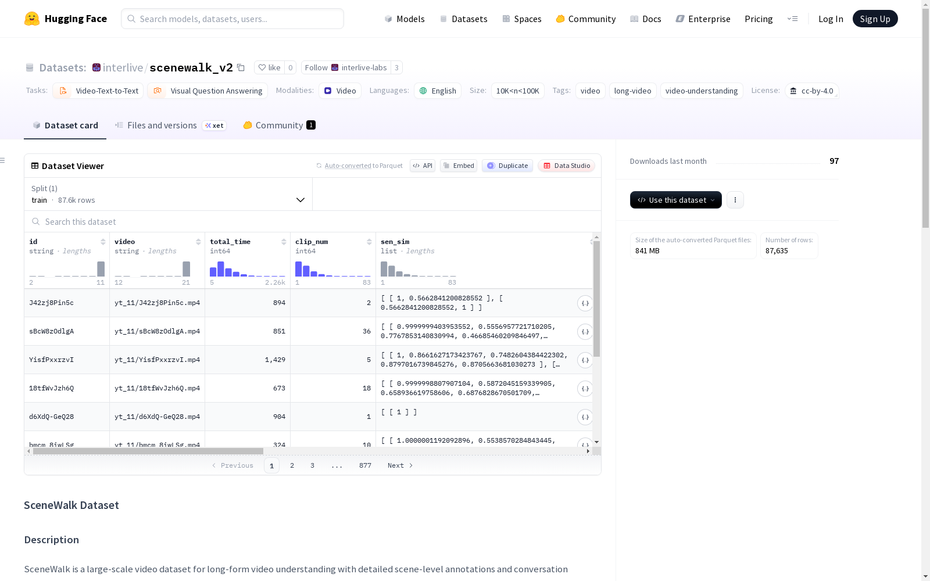Expand sen_sim cell for row YisfPxxrzvI
Image resolution: width=930 pixels, height=581 pixels.
point(585,360)
